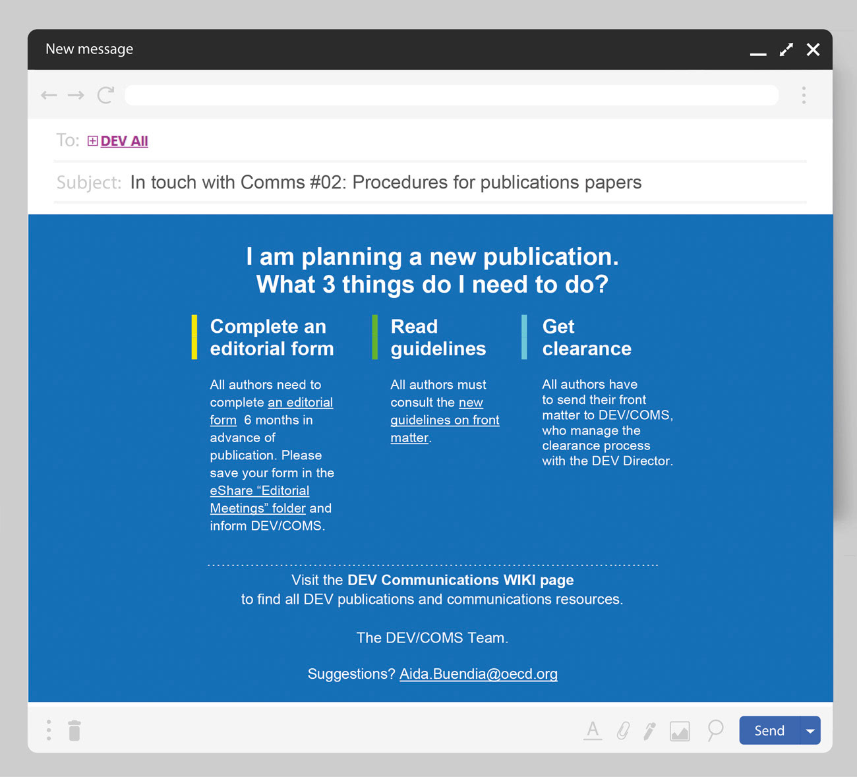Search the message with the magnifier icon
857x777 pixels.
click(x=715, y=730)
